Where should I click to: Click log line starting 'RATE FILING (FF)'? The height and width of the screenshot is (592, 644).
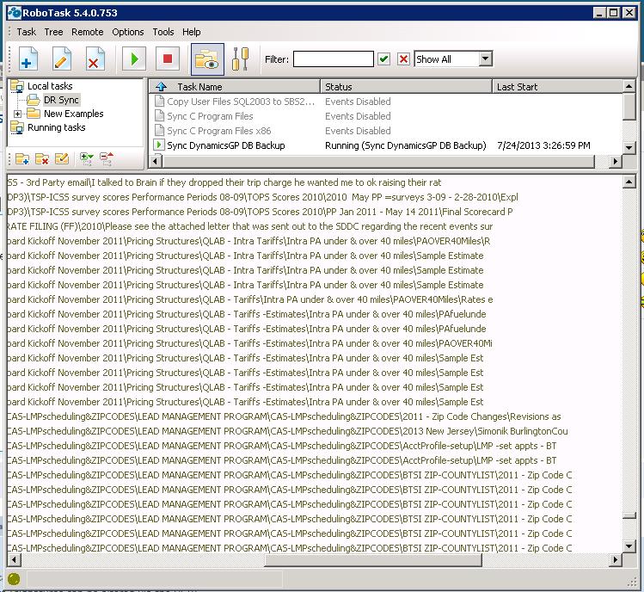(x=250, y=226)
